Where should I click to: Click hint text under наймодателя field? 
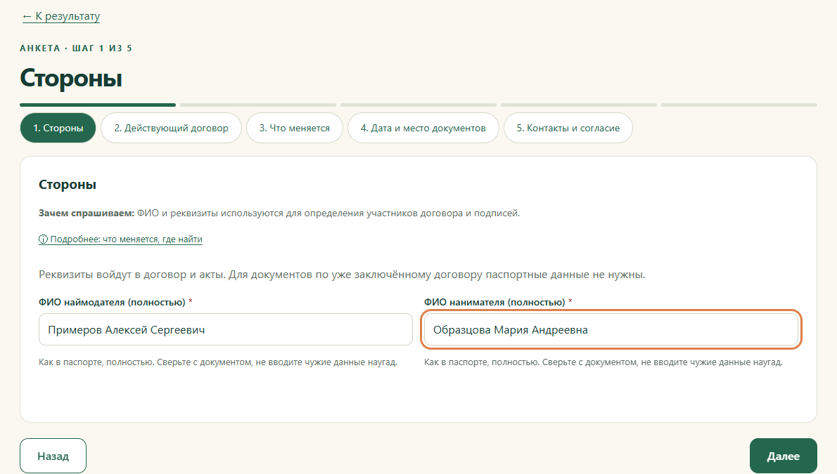coord(218,362)
